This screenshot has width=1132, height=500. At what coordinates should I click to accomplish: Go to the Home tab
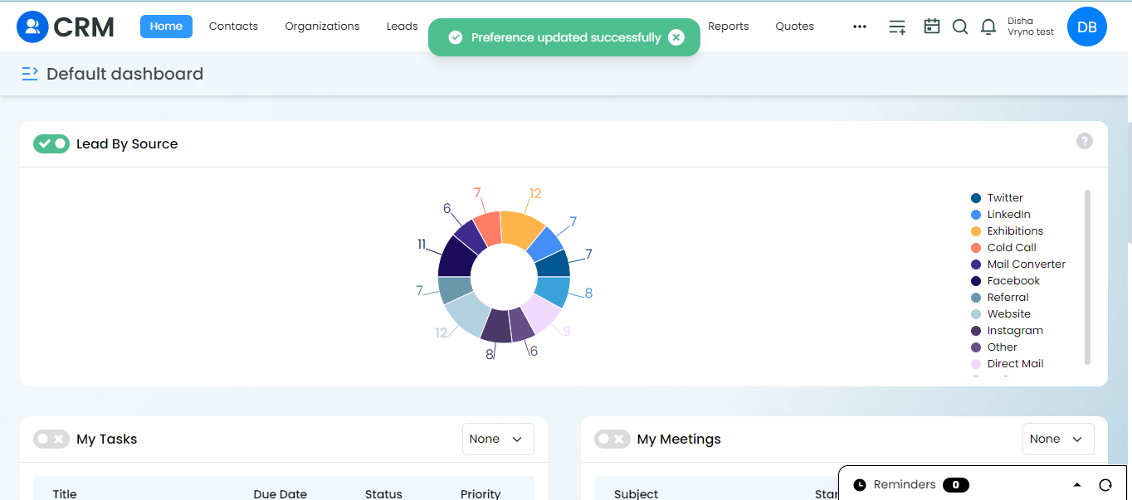166,27
